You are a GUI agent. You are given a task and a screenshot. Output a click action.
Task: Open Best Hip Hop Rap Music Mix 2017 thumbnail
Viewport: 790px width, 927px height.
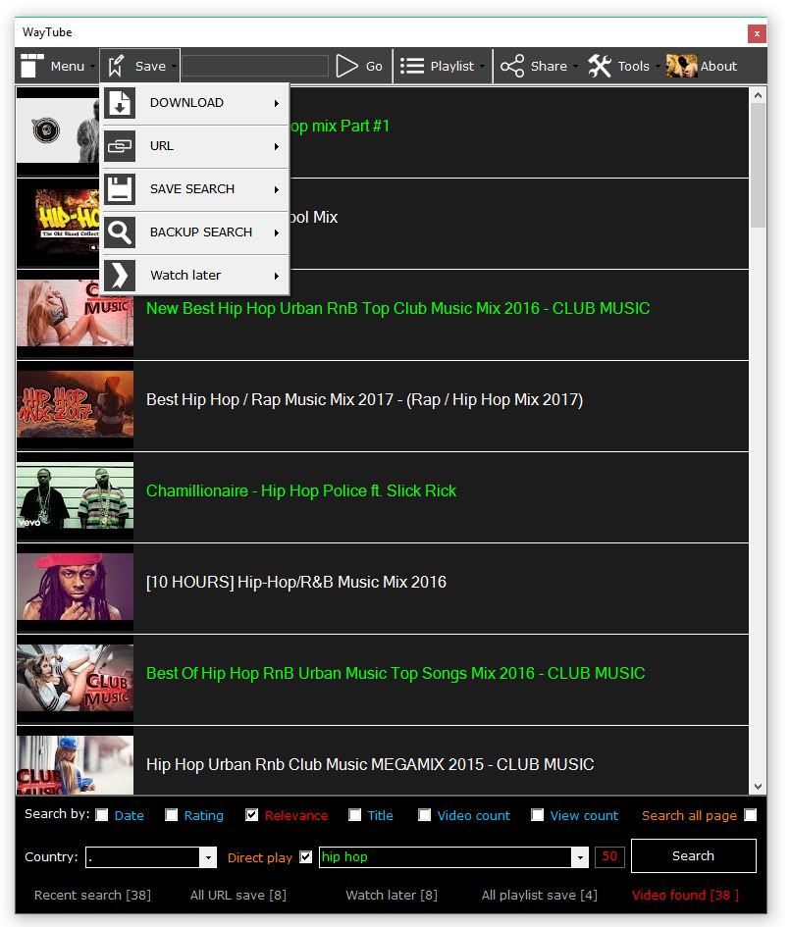pos(76,406)
